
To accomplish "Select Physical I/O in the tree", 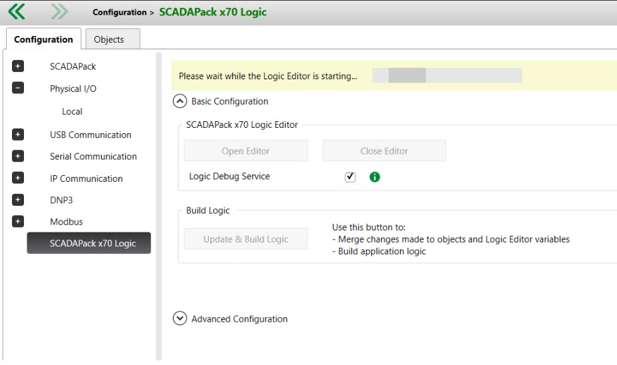I will (x=73, y=89).
